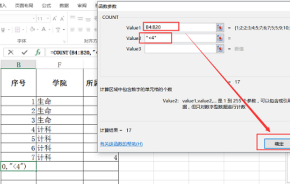Click the empty Value3 input field
The image size is (290, 184).
point(181,49)
